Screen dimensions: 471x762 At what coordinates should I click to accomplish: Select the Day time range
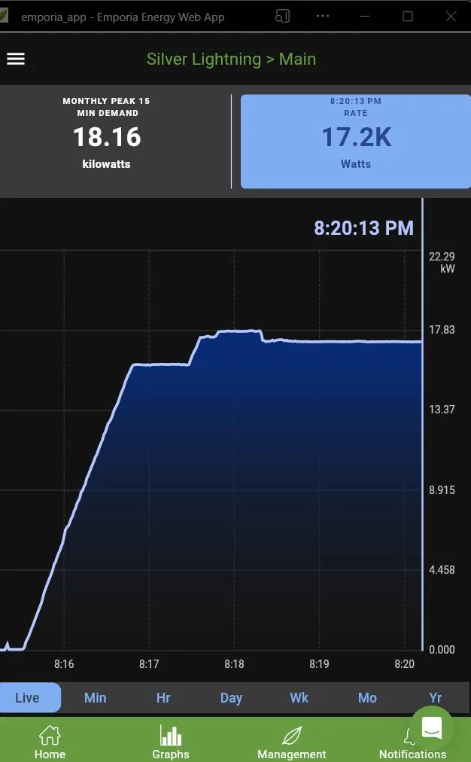pyautogui.click(x=231, y=697)
